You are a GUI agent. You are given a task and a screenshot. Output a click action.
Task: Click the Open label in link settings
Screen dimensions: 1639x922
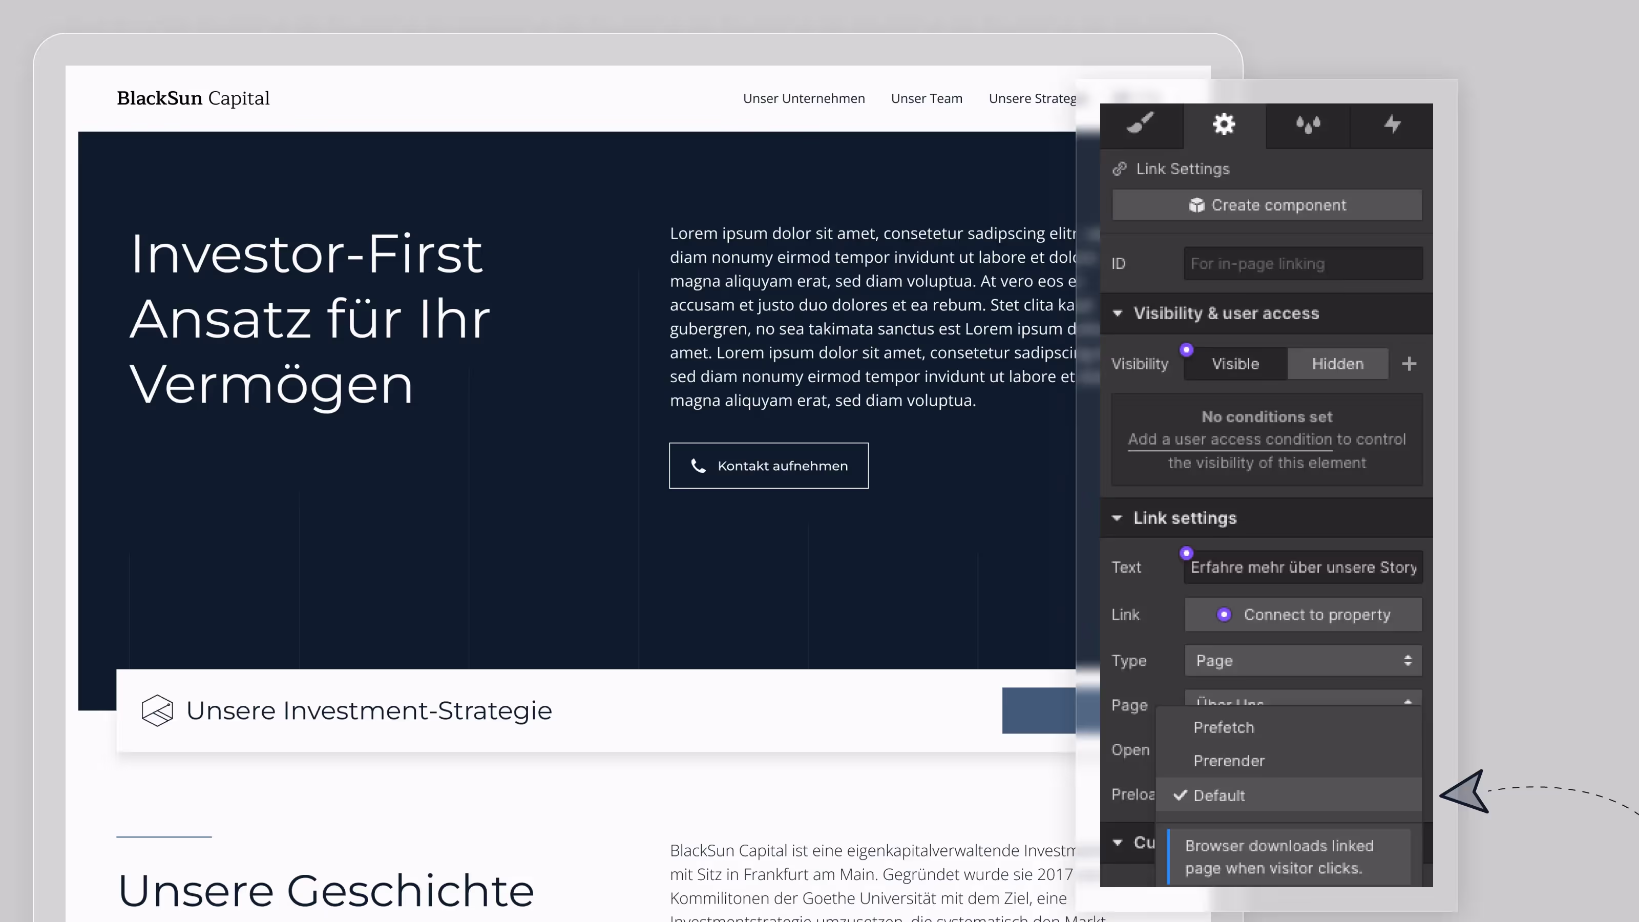[x=1130, y=750]
